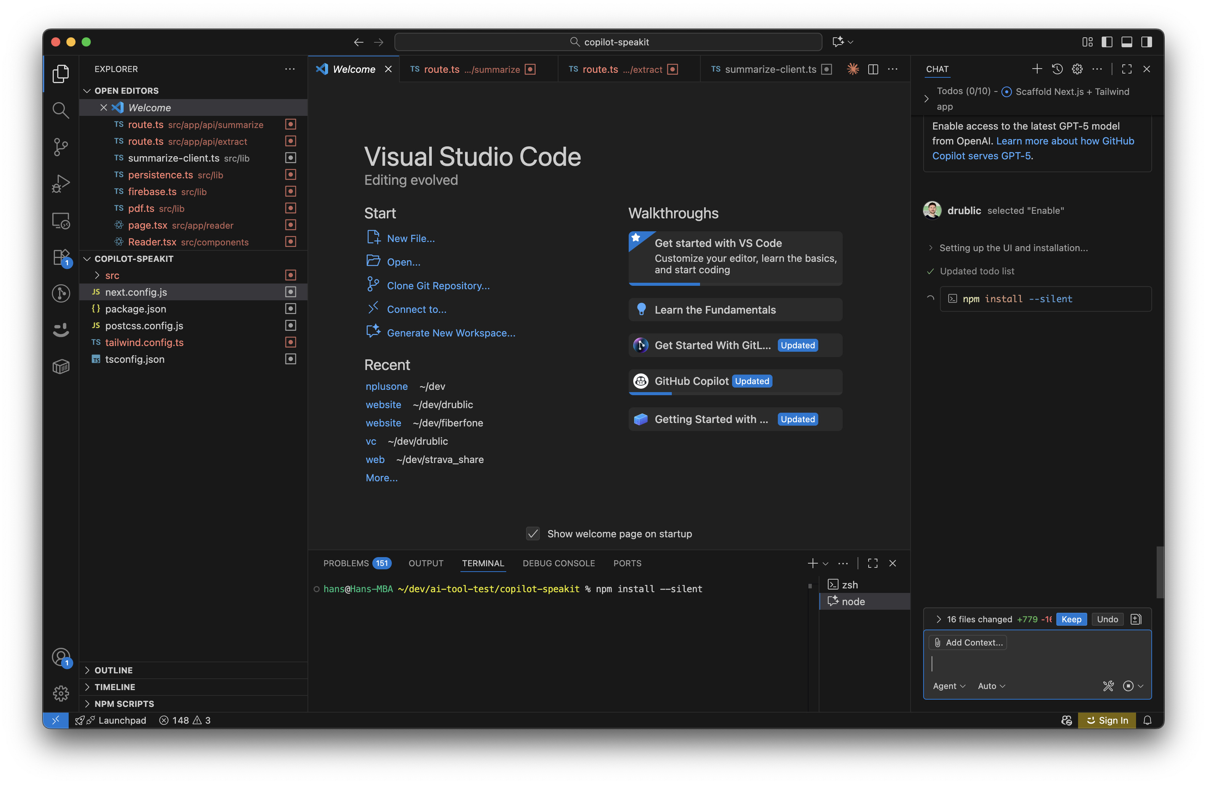Open Configure Tools icon in chat input
Image resolution: width=1207 pixels, height=785 pixels.
click(1108, 686)
